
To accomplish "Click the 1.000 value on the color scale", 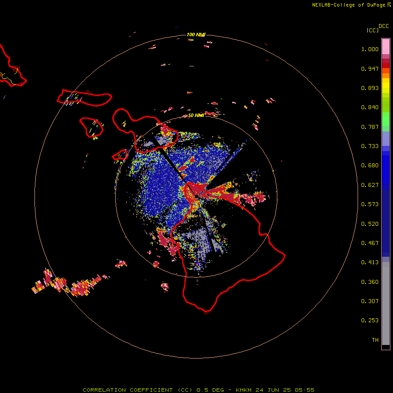I will pos(370,49).
